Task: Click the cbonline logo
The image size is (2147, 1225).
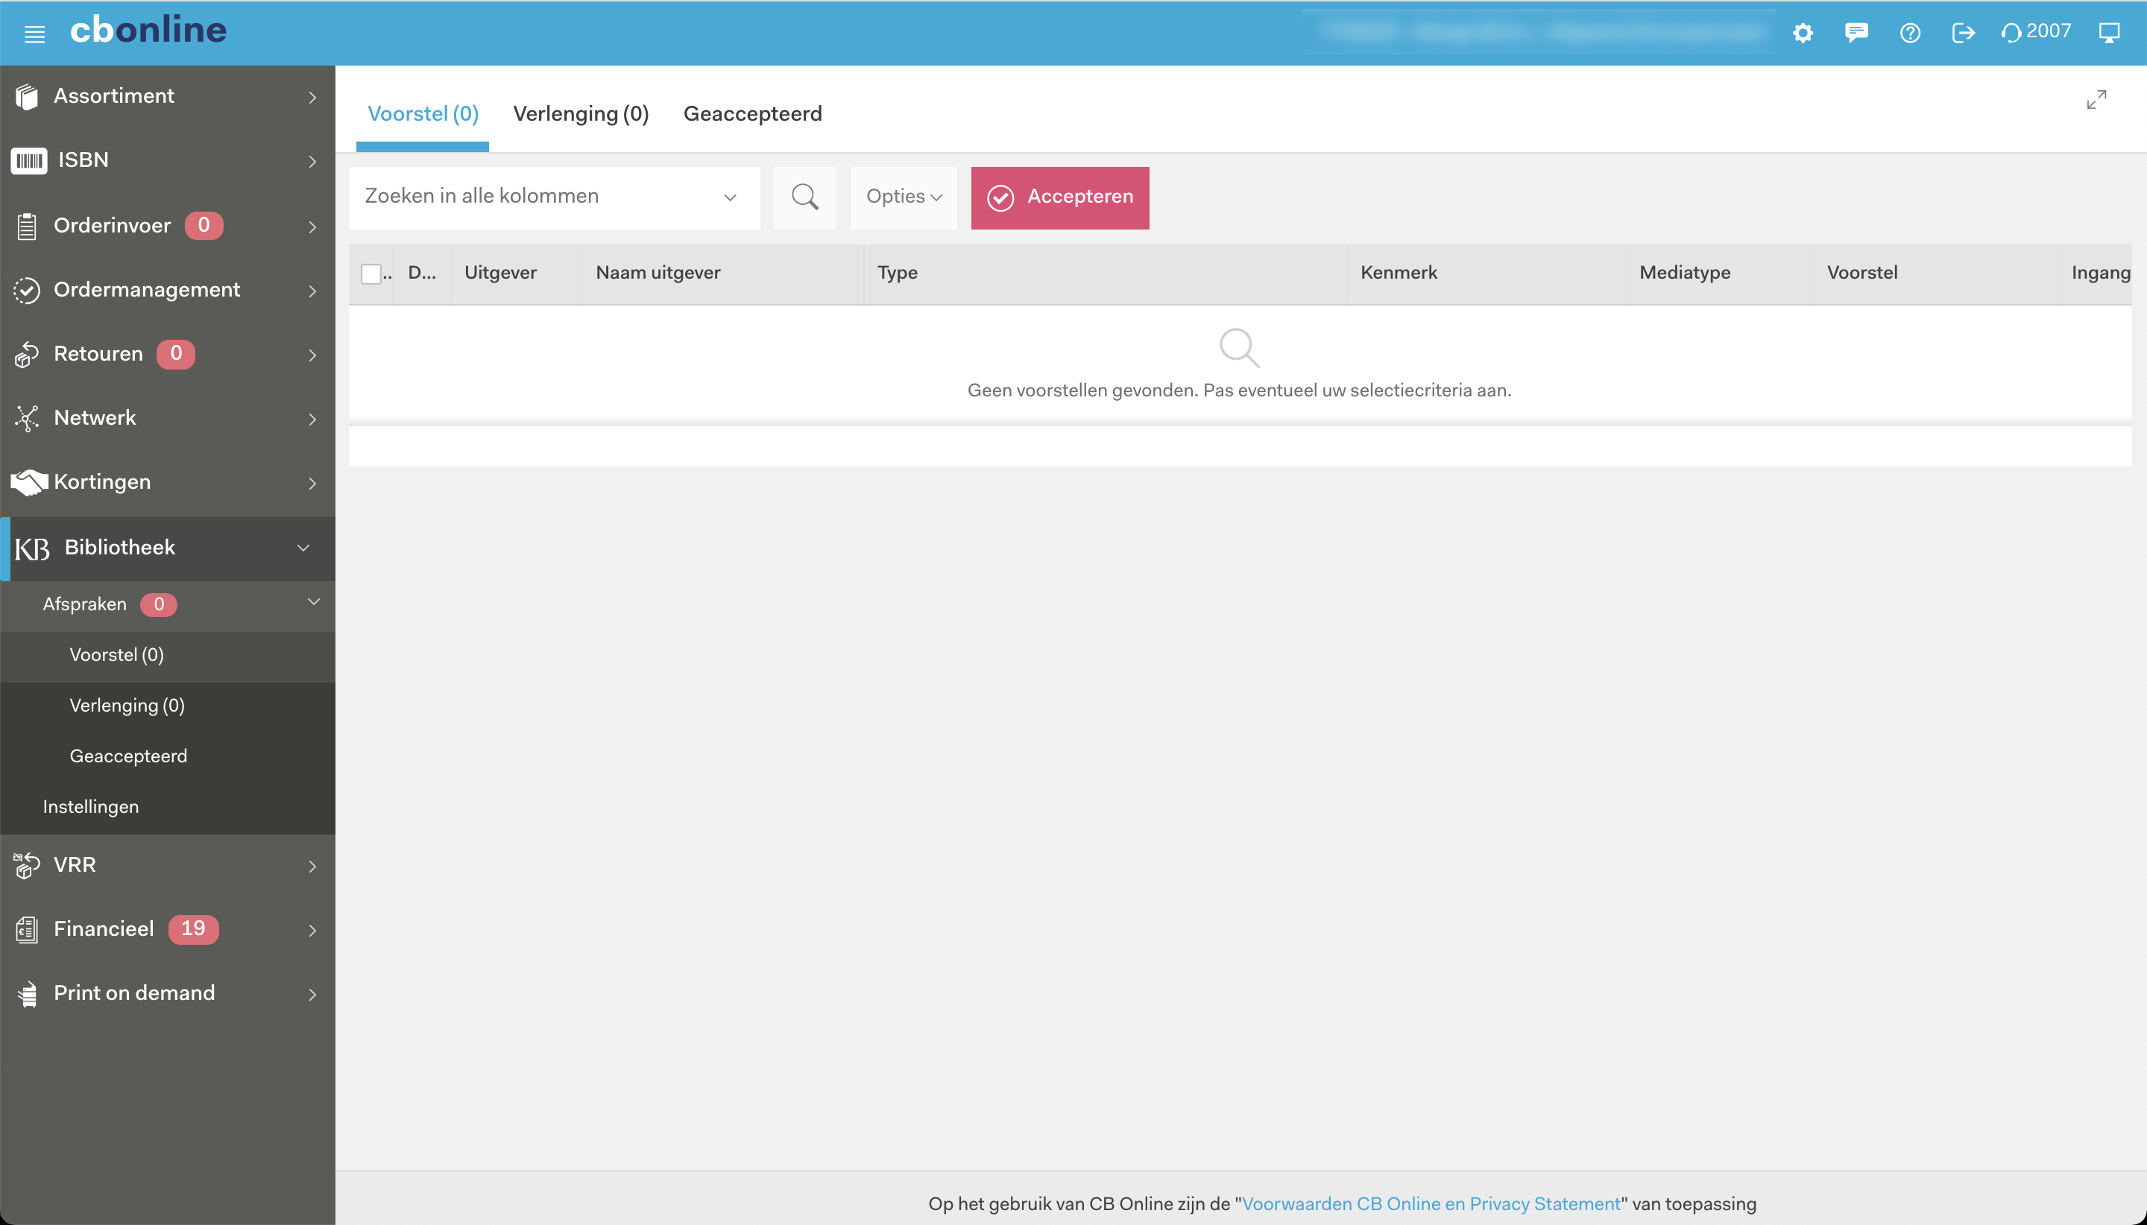Action: [x=148, y=31]
